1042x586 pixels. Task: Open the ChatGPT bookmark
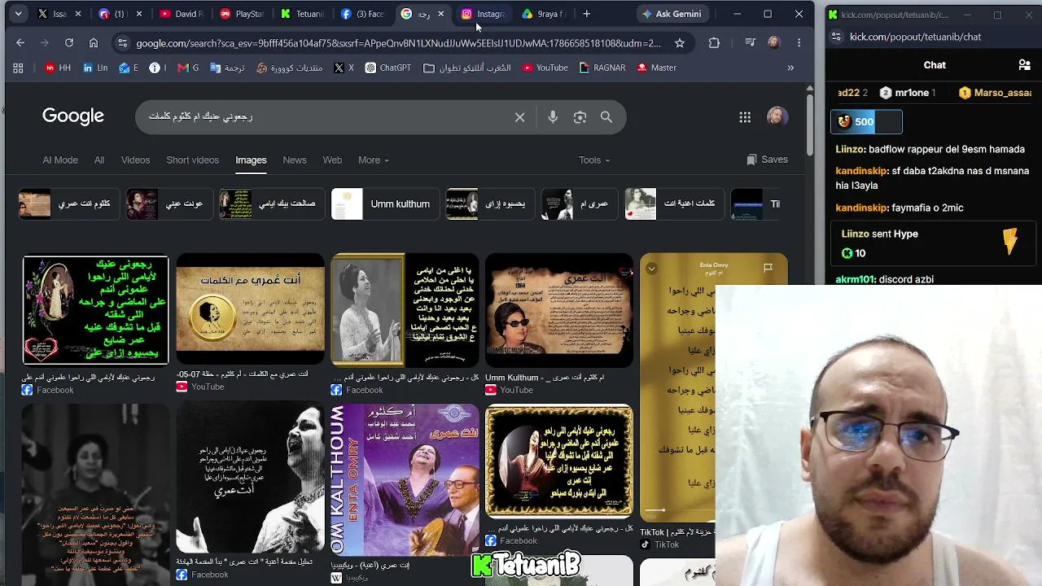387,68
